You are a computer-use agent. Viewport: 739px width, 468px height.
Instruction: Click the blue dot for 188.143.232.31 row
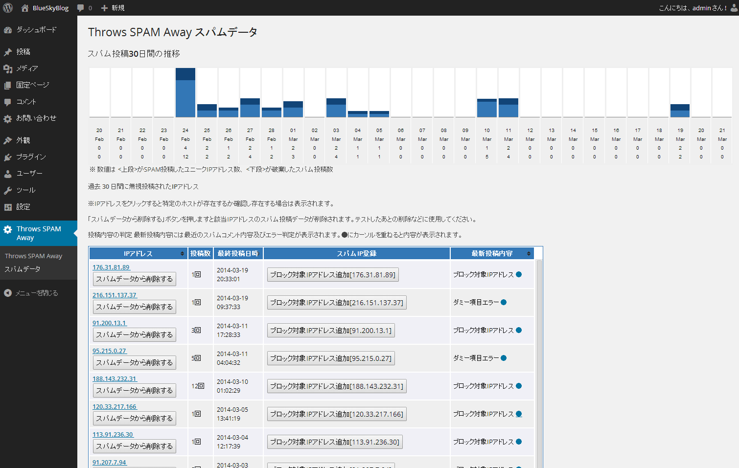click(x=519, y=386)
